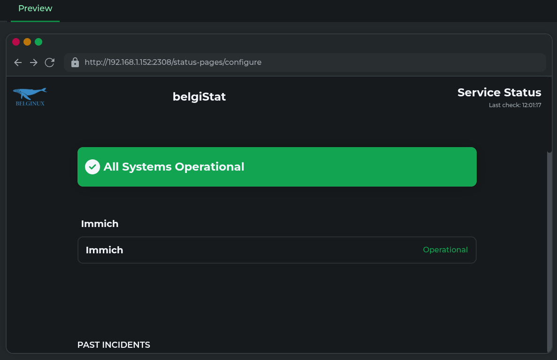
Task: Click the Immich group heading
Action: point(100,224)
